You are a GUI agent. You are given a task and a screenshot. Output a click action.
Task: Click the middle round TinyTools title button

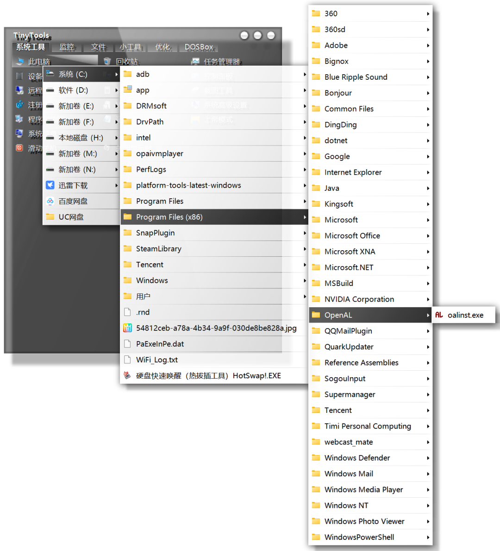258,35
